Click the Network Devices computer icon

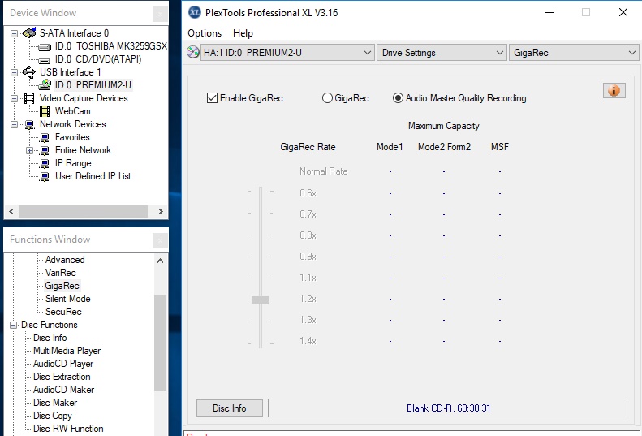[29, 124]
